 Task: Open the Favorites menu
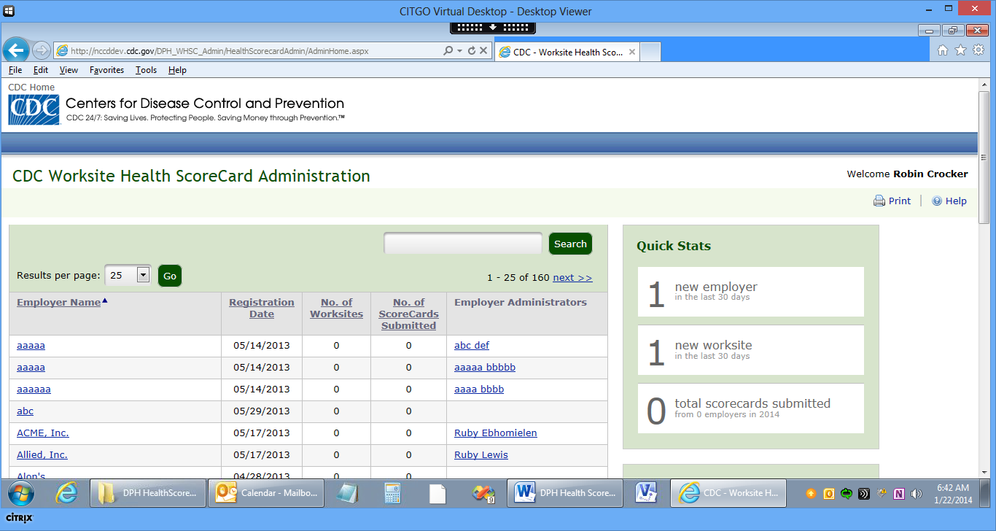coord(106,70)
